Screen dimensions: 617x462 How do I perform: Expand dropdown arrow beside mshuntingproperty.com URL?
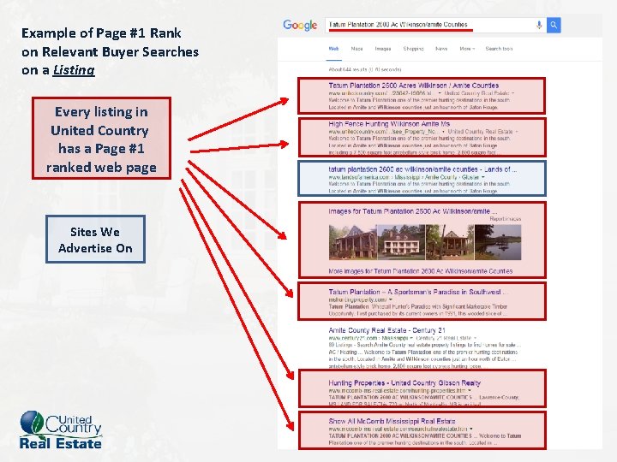click(x=391, y=299)
